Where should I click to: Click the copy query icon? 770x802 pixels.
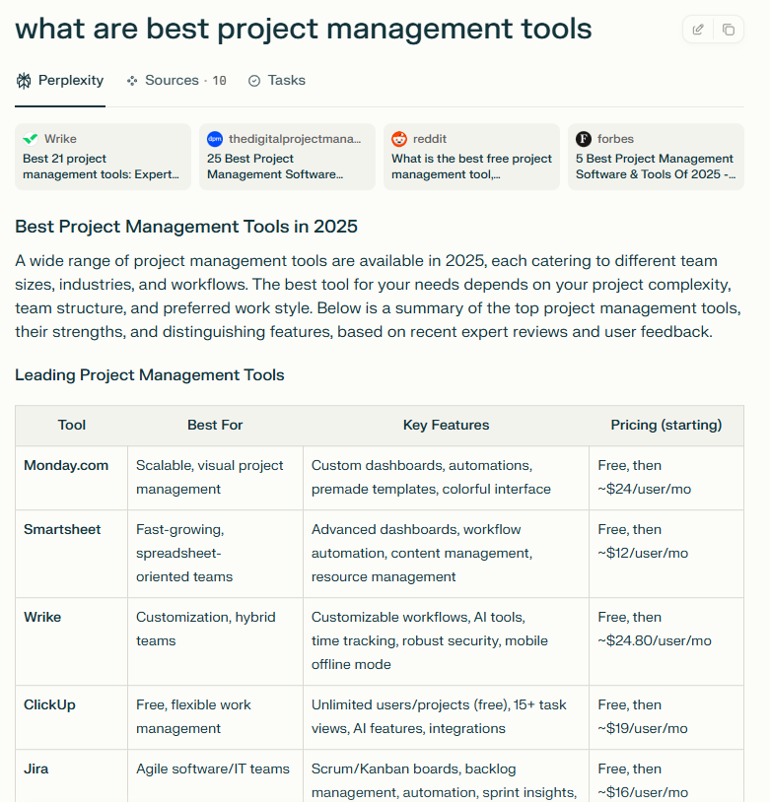(728, 30)
